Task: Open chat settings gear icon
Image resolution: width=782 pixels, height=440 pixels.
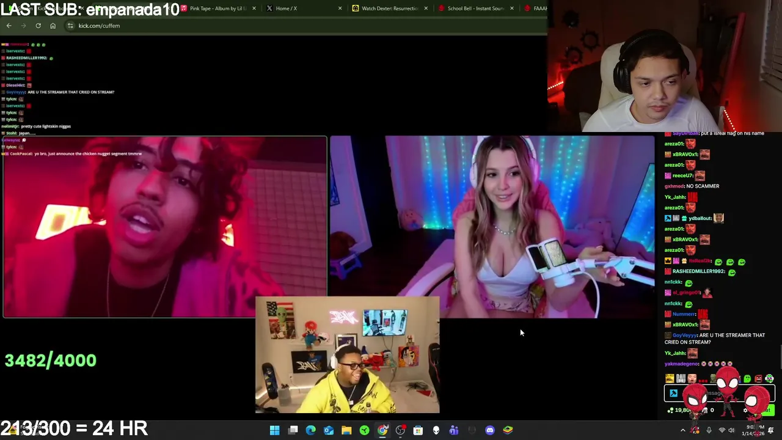Action: click(747, 410)
